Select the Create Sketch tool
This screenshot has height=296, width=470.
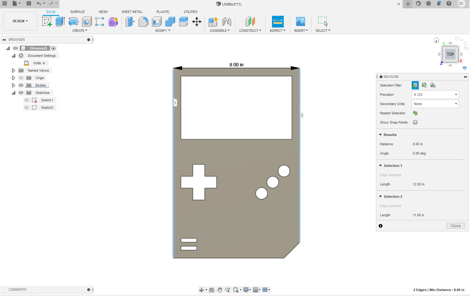pos(47,22)
